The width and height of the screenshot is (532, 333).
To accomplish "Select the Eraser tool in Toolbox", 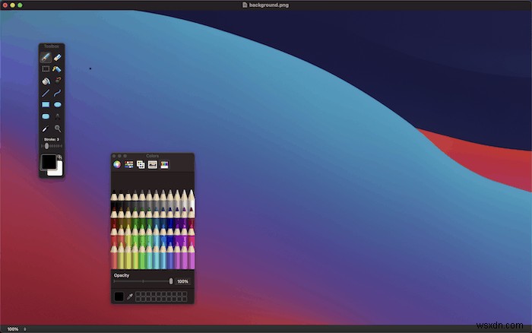I will [58, 57].
